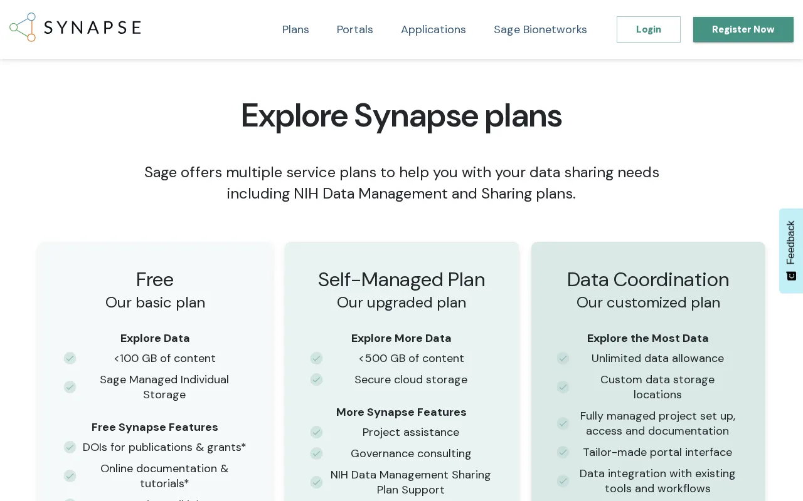Click checkmark beside Custom data storage locations
This screenshot has width=803, height=501.
[563, 387]
